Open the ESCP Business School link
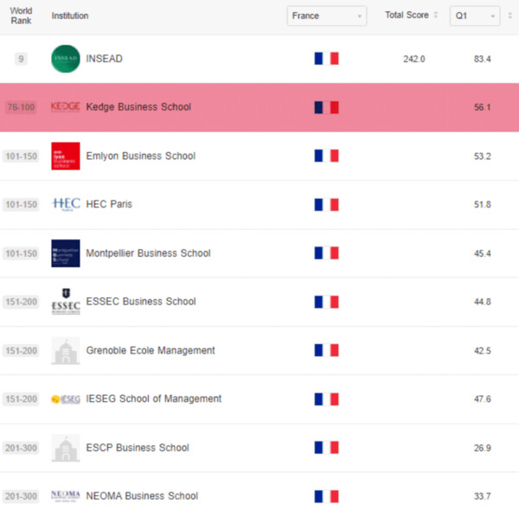 coord(138,448)
